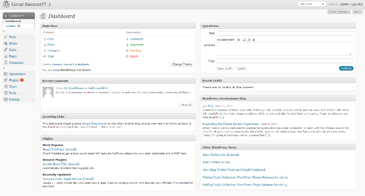The height and width of the screenshot is (196, 365).
Task: Click the Log Out link
Action: pos(357,4)
